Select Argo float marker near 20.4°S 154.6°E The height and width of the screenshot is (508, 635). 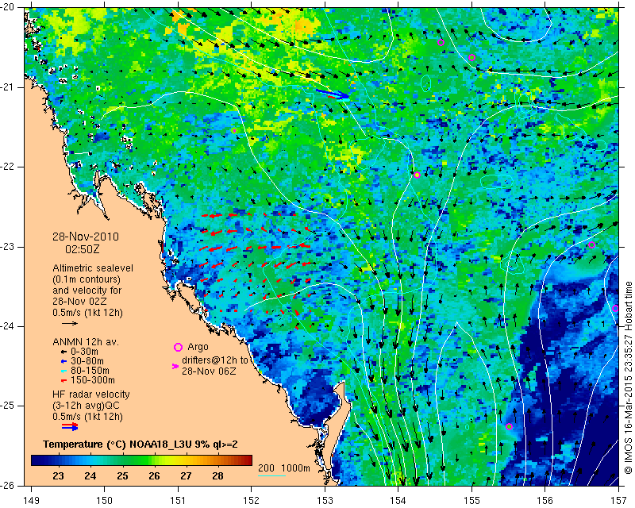(x=441, y=42)
